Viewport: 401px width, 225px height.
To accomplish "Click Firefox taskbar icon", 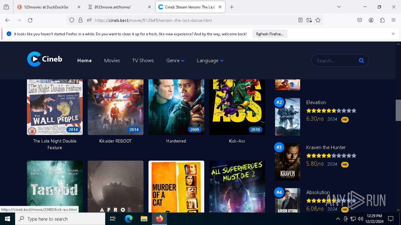I will pyautogui.click(x=159, y=219).
